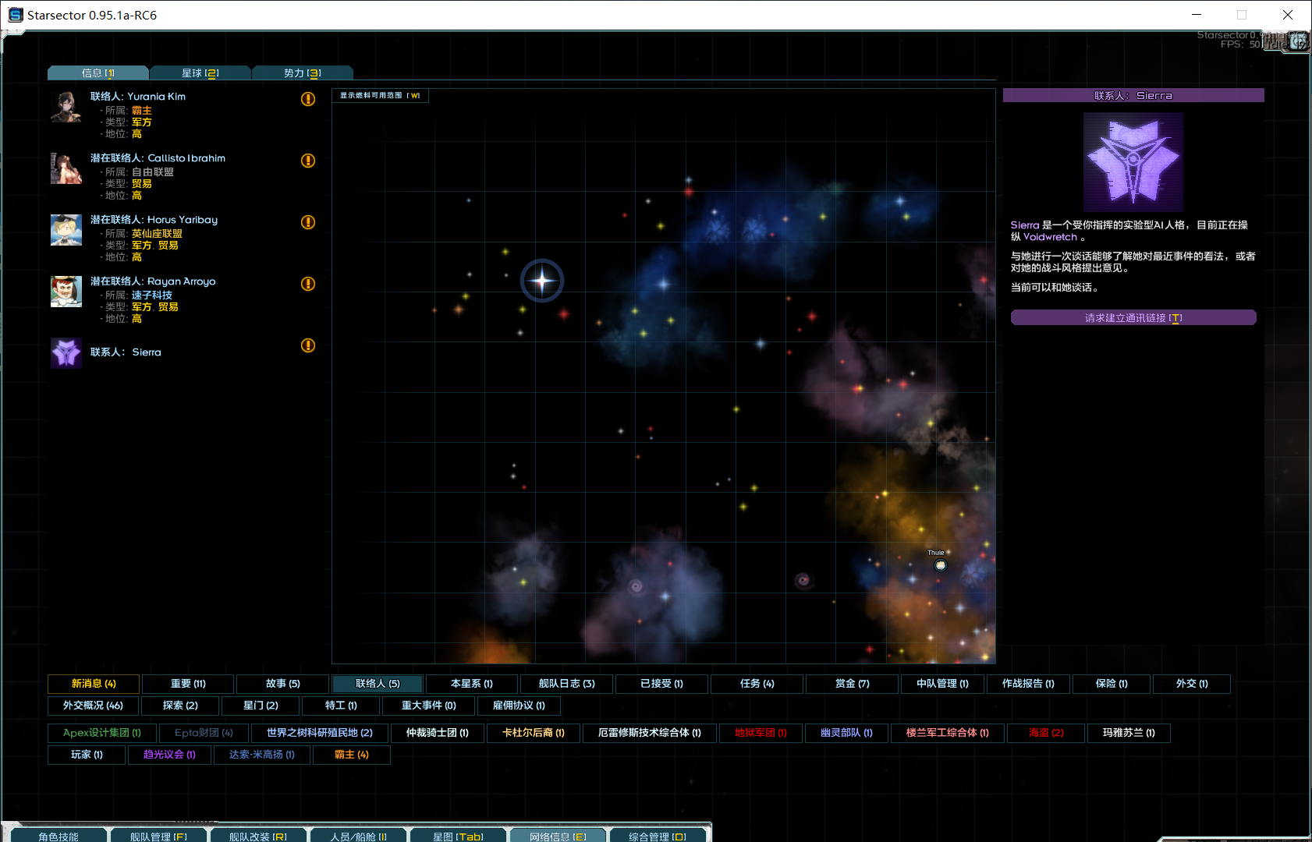
Task: Open 舰队管理 from bottom bar
Action: tap(158, 836)
